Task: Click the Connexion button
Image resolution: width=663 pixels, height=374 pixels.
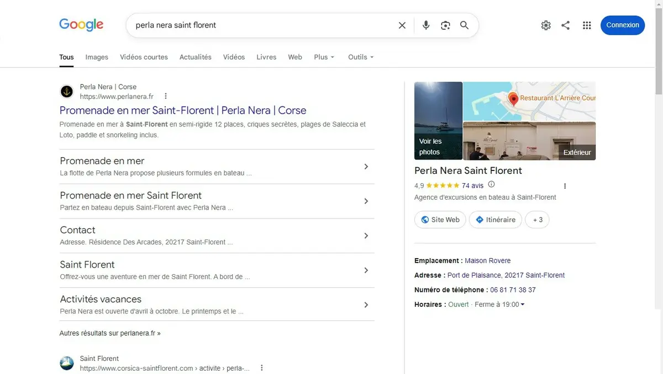Action: (x=623, y=25)
